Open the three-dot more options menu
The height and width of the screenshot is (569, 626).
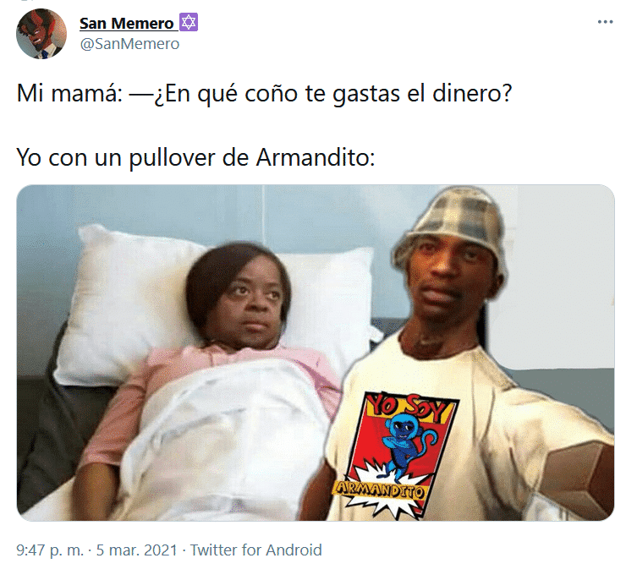605,22
